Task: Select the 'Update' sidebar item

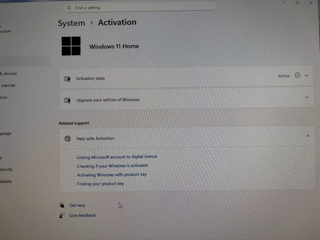Action: click(x=6, y=181)
